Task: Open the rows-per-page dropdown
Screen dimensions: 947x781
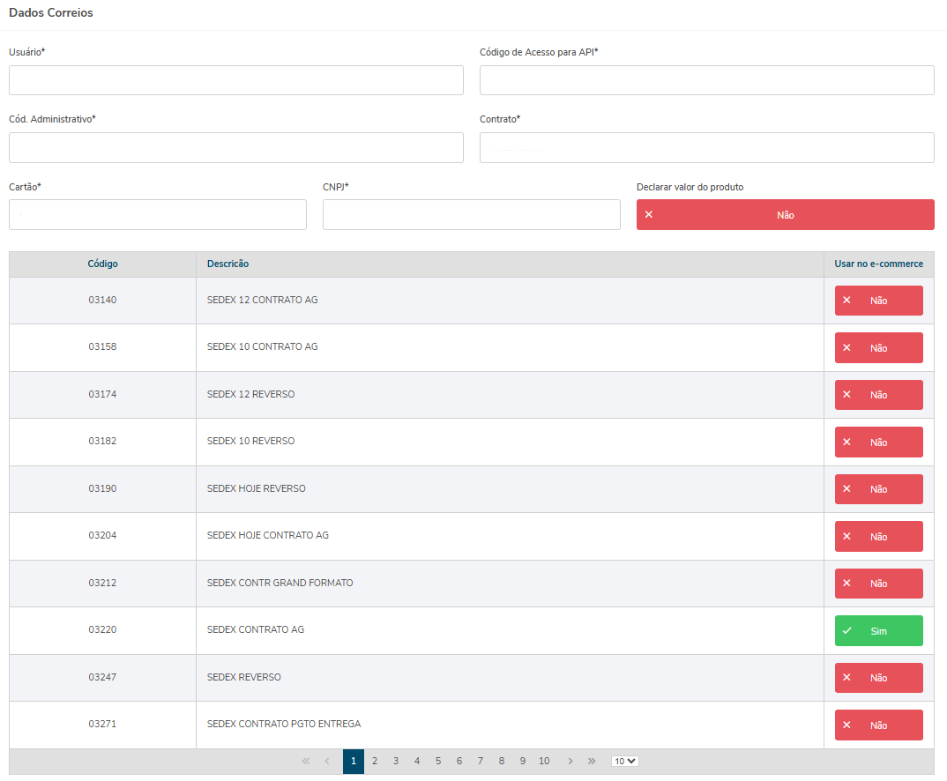Action: [625, 762]
